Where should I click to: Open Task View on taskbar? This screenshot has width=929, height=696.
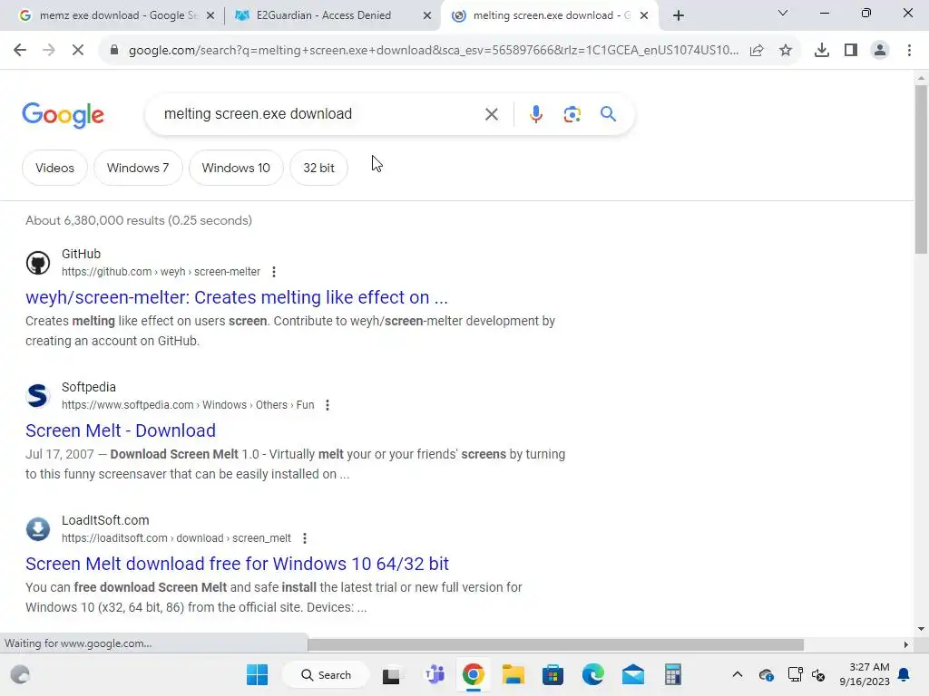[x=391, y=674]
